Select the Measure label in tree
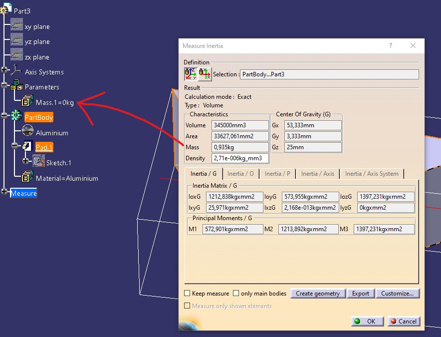Image resolution: width=441 pixels, height=337 pixels. [x=23, y=193]
